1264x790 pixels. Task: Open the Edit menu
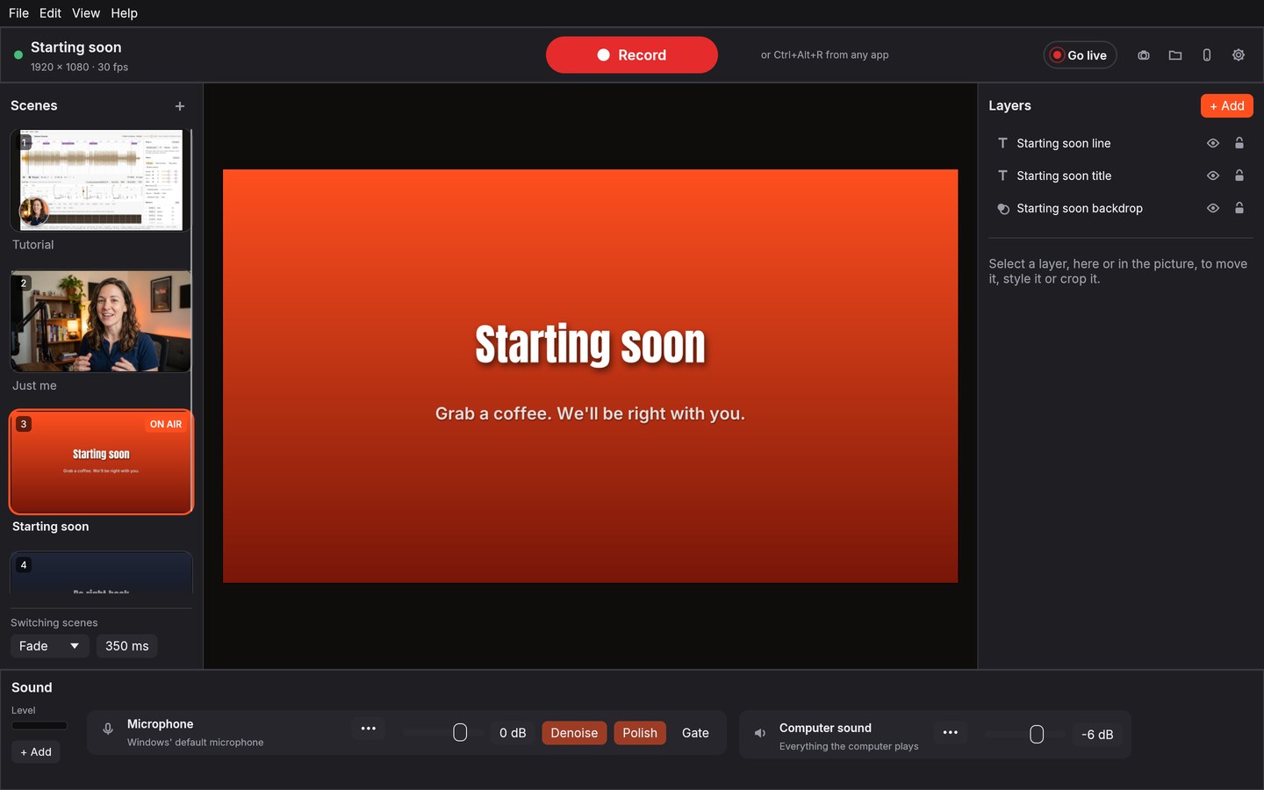click(50, 13)
